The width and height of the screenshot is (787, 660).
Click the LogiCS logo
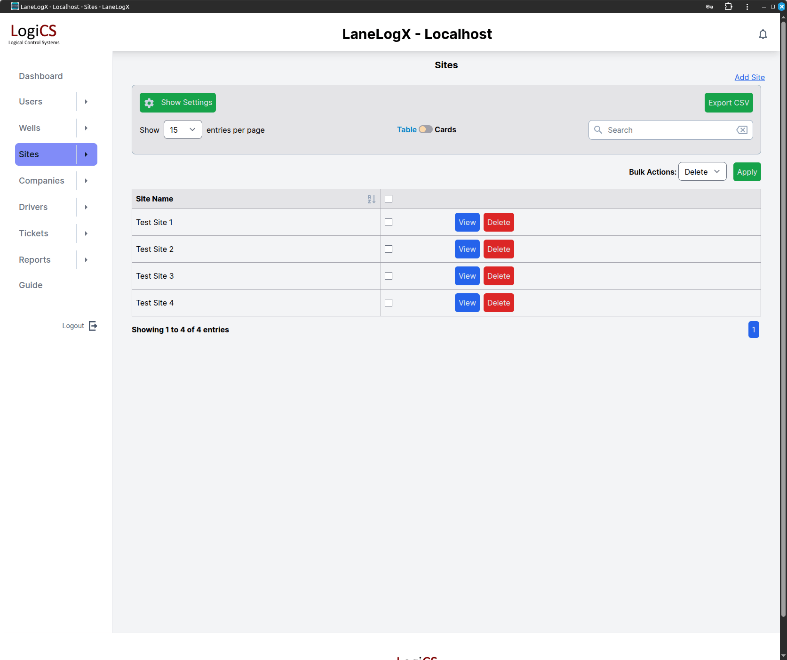point(34,34)
